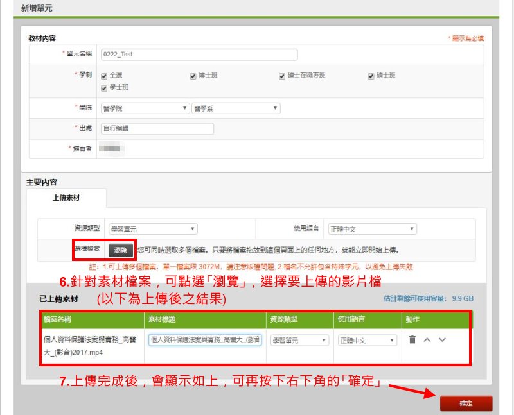This screenshot has width=514, height=415.
Task: Click the 新增單元 page title
Action: pyautogui.click(x=37, y=8)
